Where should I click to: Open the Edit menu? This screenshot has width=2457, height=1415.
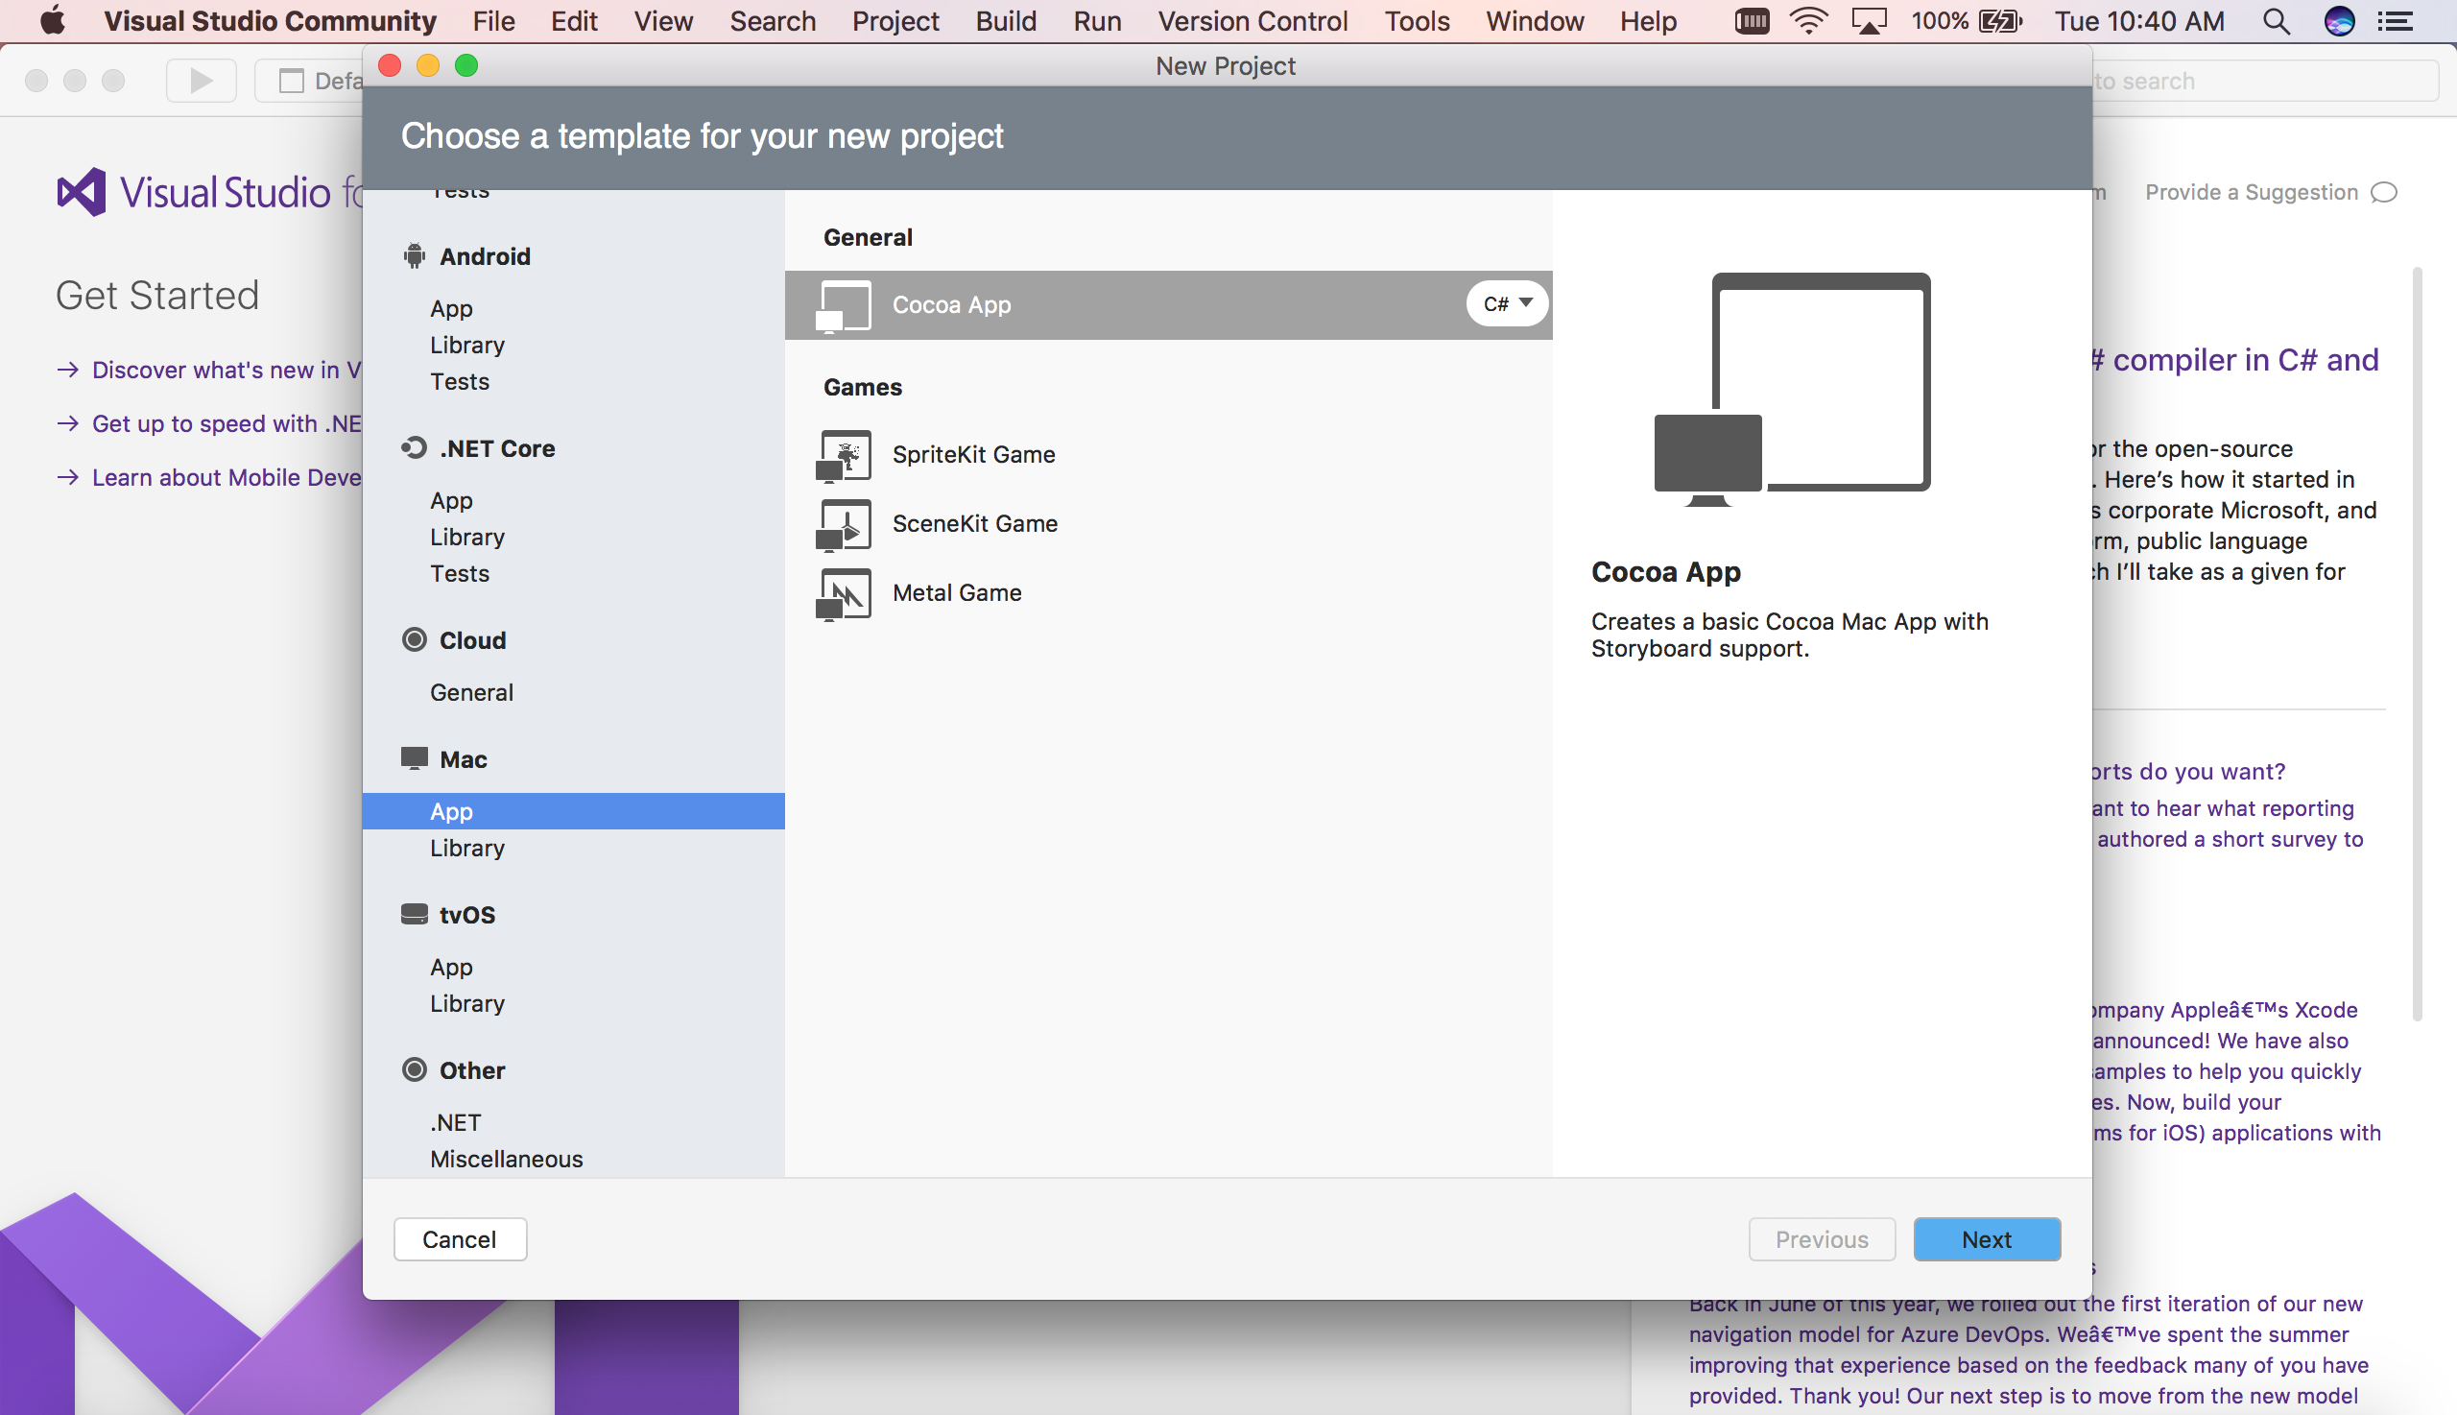click(573, 20)
